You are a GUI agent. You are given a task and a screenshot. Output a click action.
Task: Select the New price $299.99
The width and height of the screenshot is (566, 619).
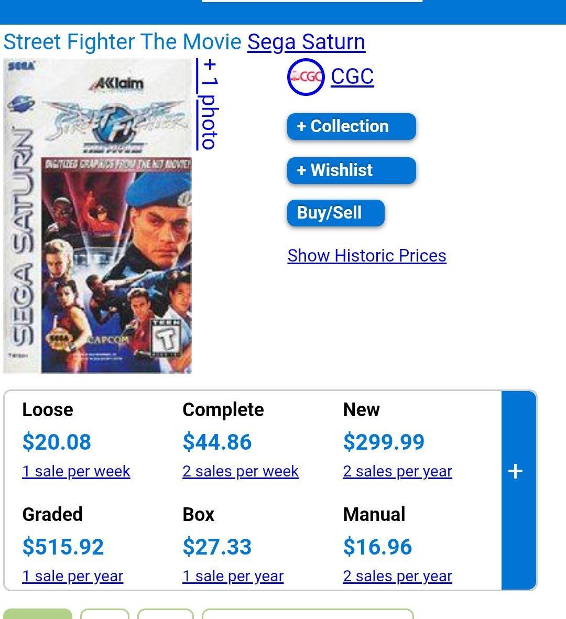(384, 442)
